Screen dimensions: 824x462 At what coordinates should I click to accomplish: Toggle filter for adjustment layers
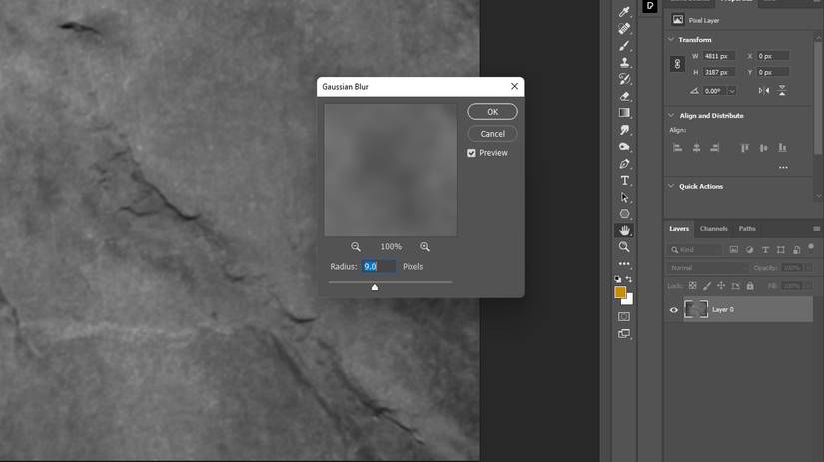click(749, 250)
